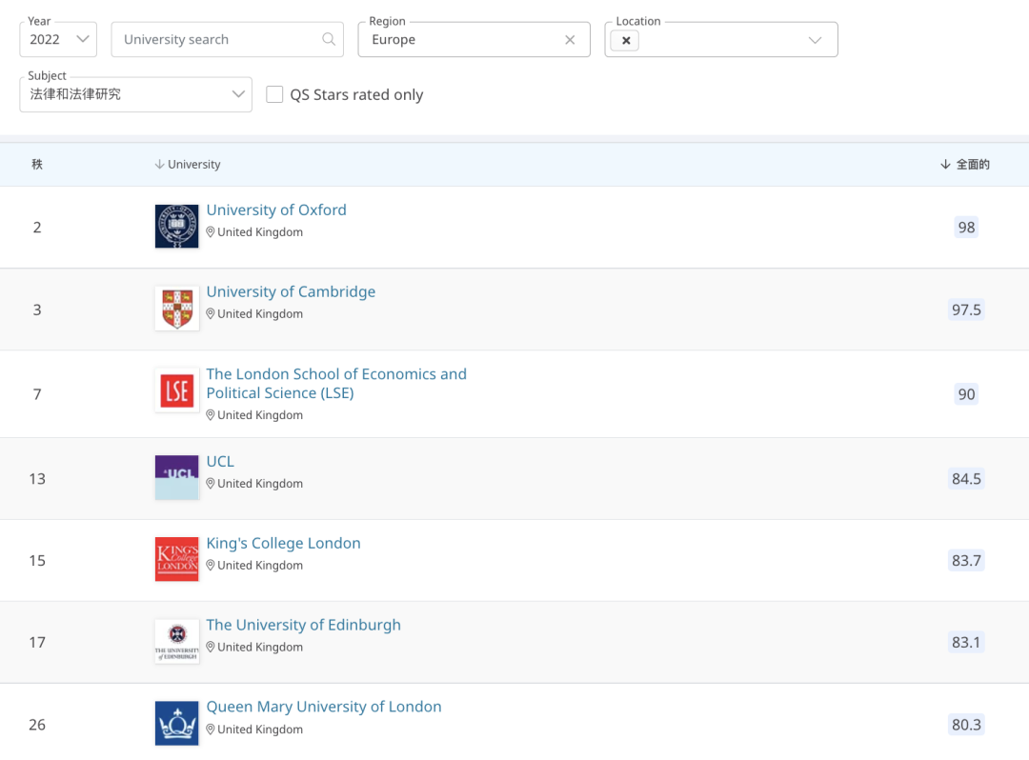1029x760 pixels.
Task: Click the red LSE logo
Action: 176,390
